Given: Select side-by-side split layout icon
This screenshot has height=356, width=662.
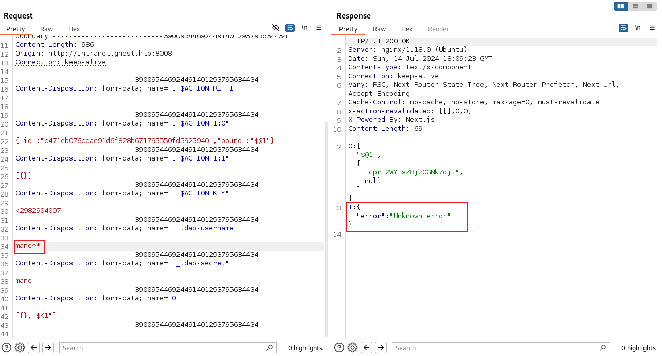Looking at the screenshot, I should [x=621, y=6].
